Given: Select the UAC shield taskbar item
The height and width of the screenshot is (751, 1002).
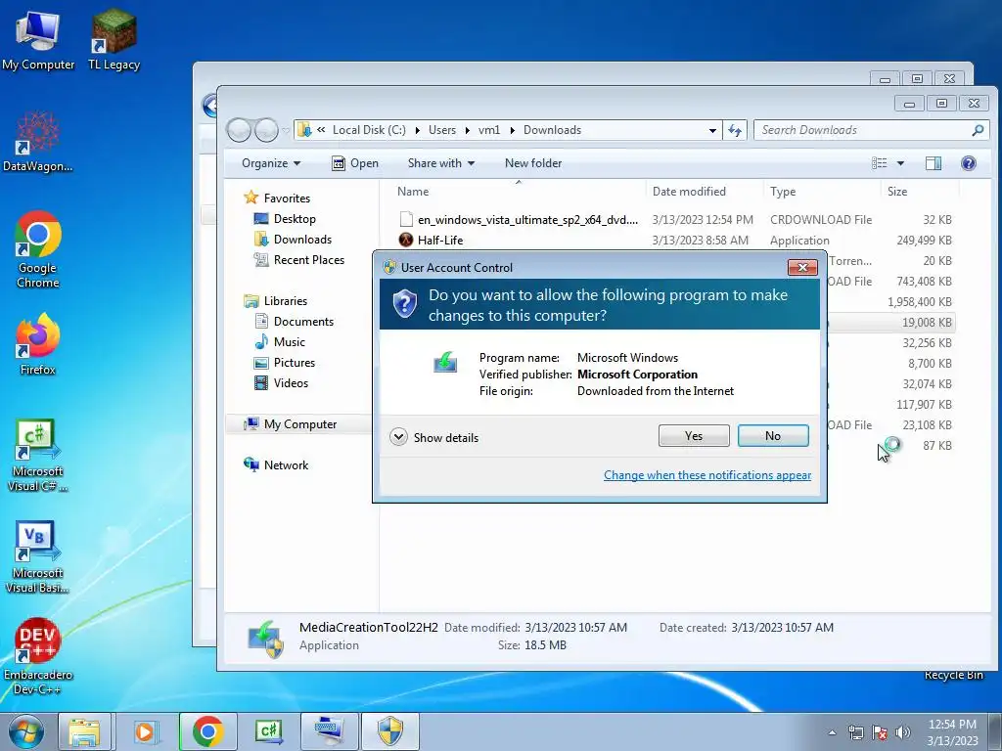Looking at the screenshot, I should pyautogui.click(x=390, y=731).
